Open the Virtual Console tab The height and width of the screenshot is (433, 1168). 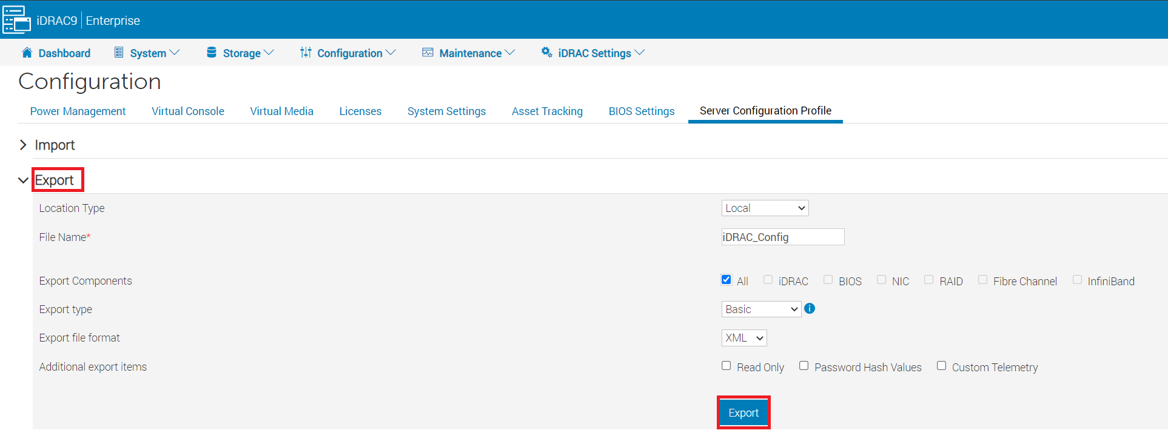187,111
